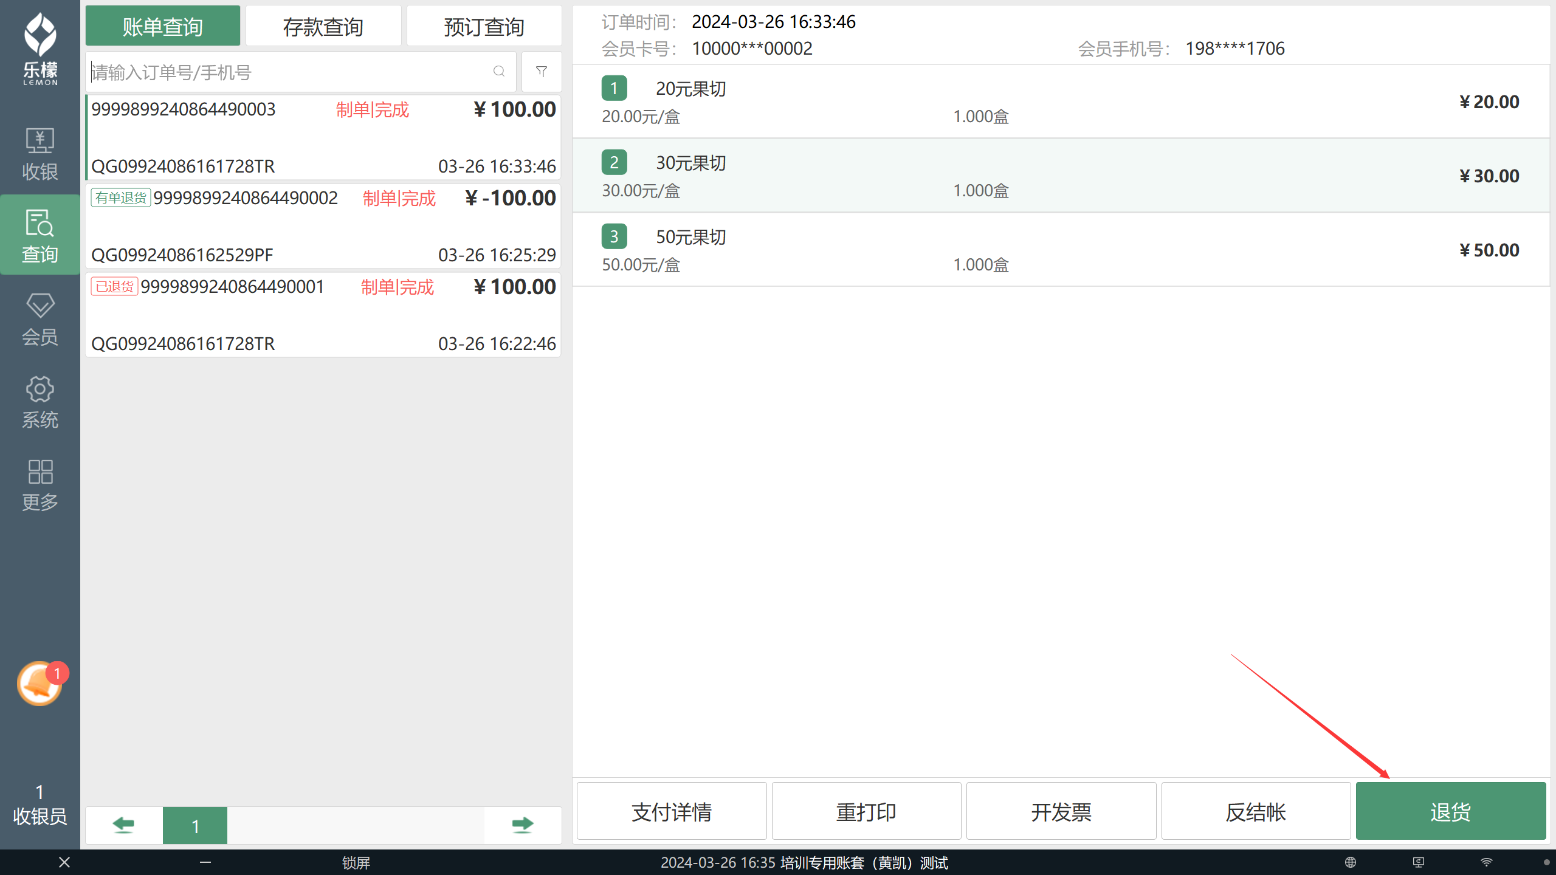Open the 系统 system settings
The image size is (1556, 875).
[40, 402]
